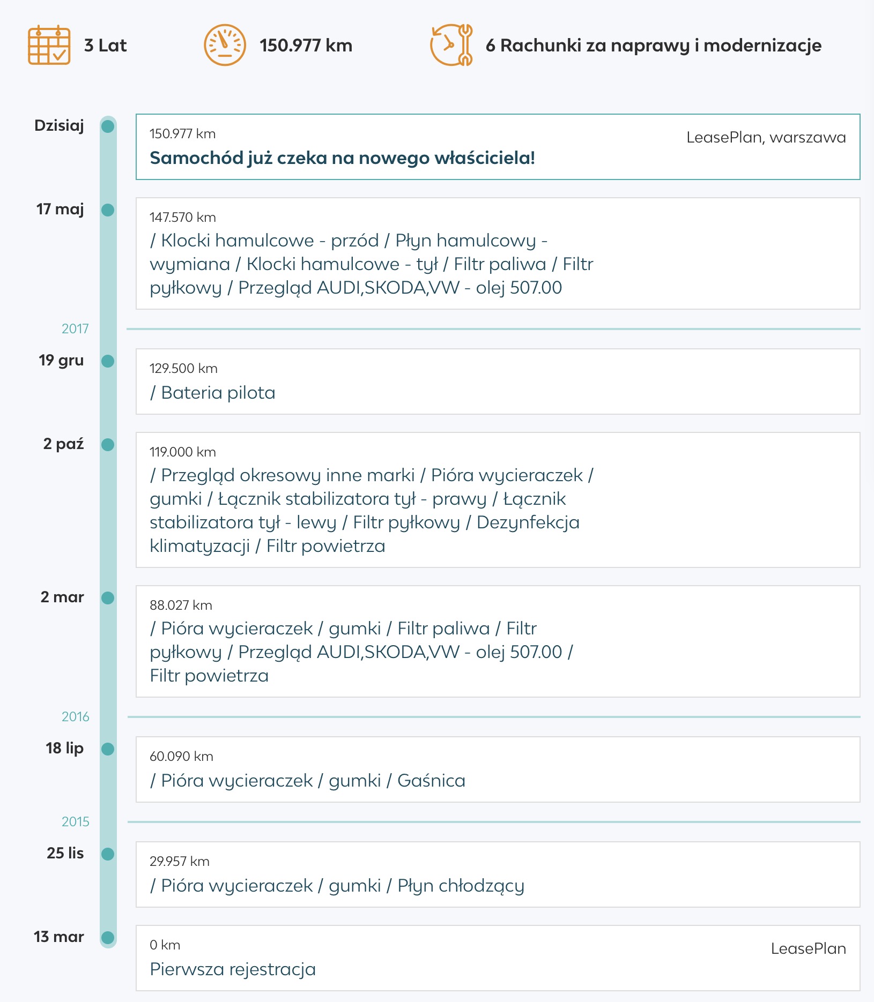Open the 119.000 km inspection entry
Screen dimensions: 874x1002
498,500
